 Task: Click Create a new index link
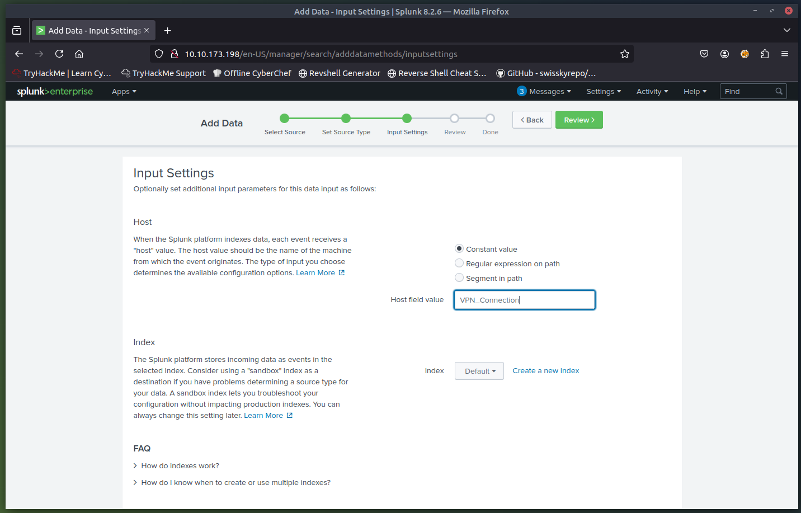pos(546,371)
